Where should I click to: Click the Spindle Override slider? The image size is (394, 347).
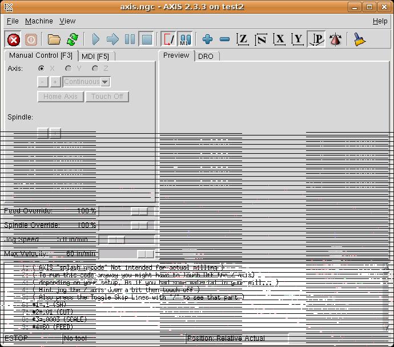127,225
